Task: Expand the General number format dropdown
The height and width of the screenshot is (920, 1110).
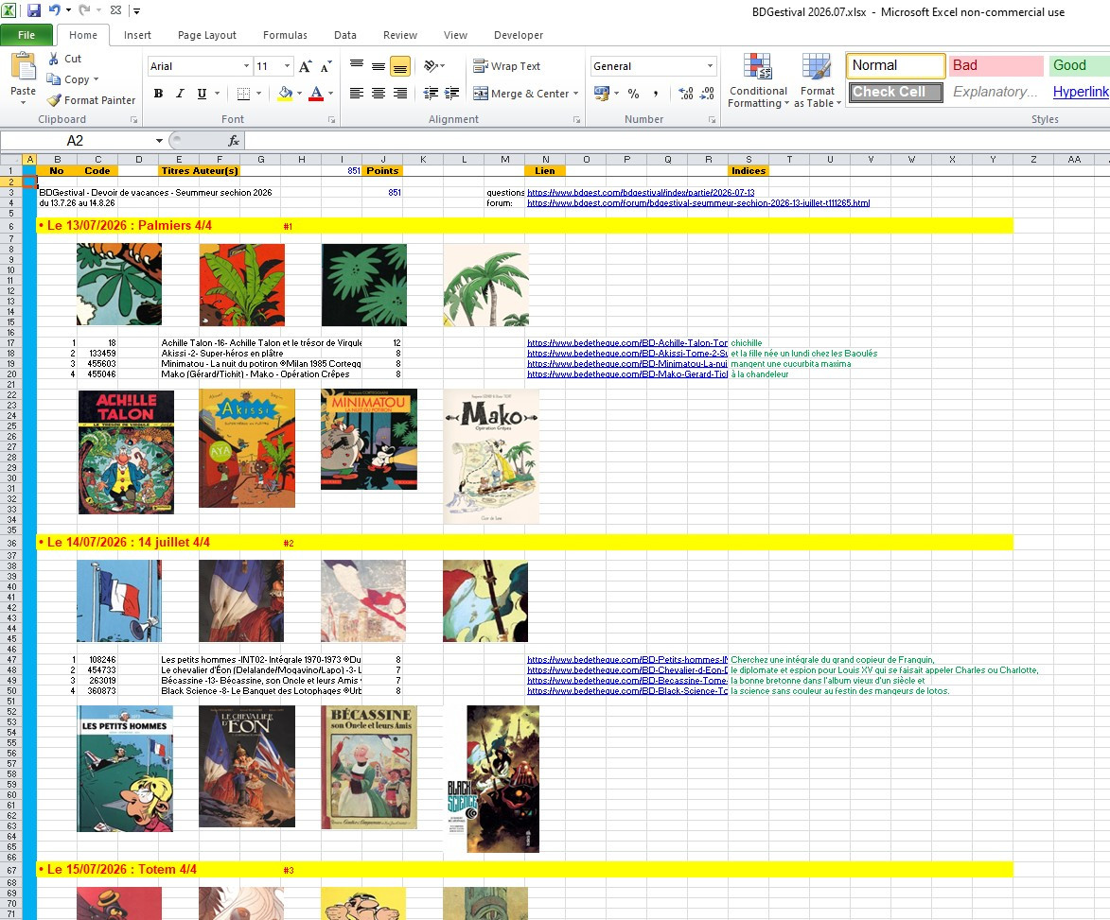Action: coord(710,66)
